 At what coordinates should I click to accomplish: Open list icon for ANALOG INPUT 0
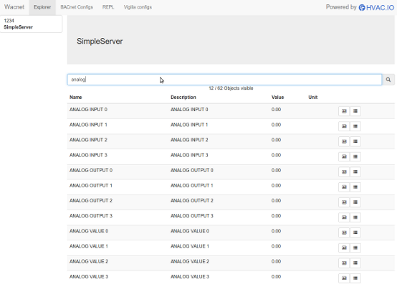click(355, 111)
